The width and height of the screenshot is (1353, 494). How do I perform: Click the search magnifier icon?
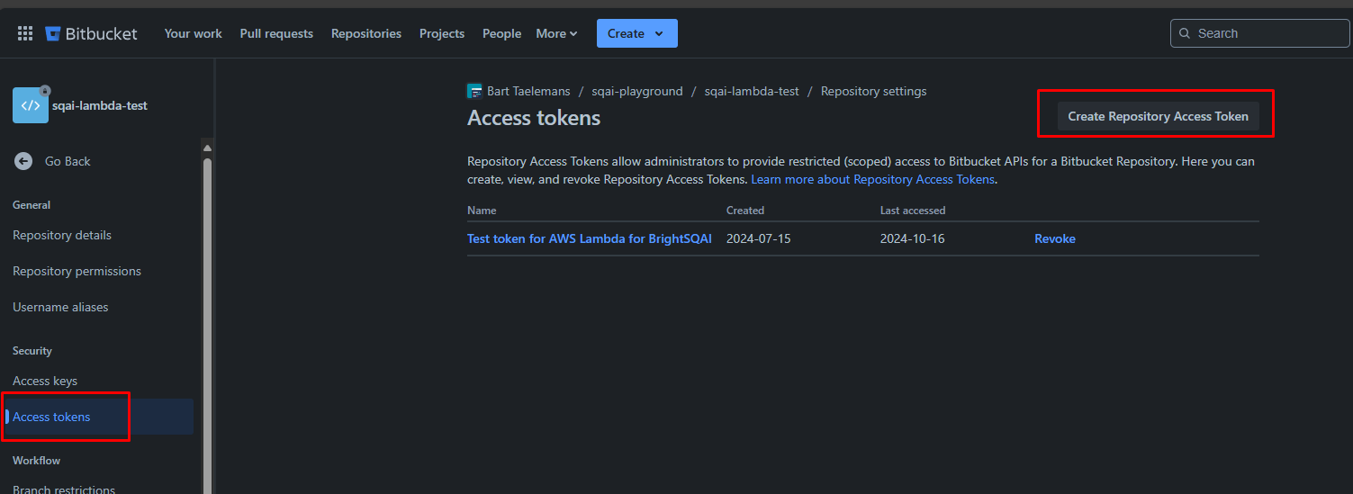[x=1185, y=33]
